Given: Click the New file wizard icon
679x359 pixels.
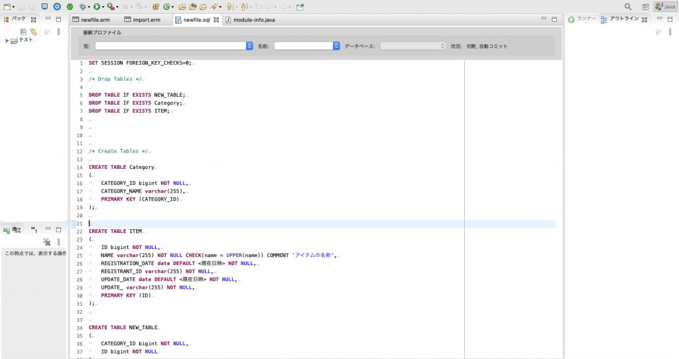Looking at the screenshot, I should (x=7, y=7).
